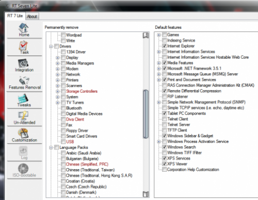Select the RT 7 Lite tab
The width and height of the screenshot is (258, 200).
tap(15, 16)
